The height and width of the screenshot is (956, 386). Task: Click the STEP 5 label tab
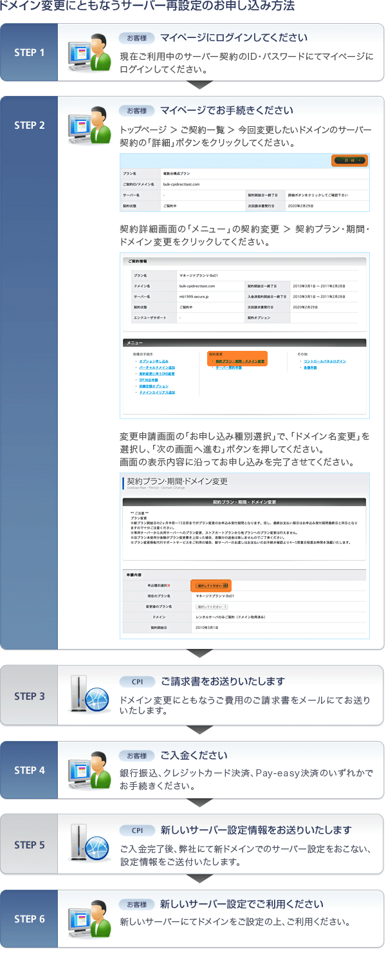pos(30,845)
